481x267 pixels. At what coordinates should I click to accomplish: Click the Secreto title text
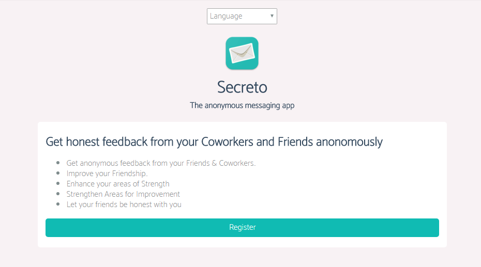242,87
